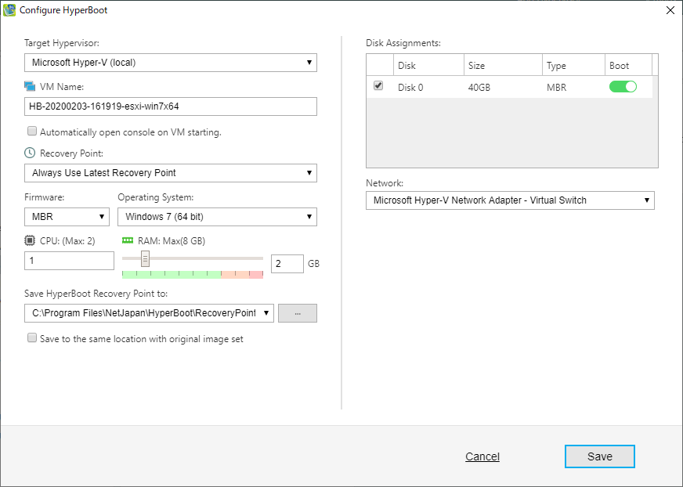Screen dimensions: 683x487
Task: Click the browse ellipsis button for save path
Action: pyautogui.click(x=298, y=313)
